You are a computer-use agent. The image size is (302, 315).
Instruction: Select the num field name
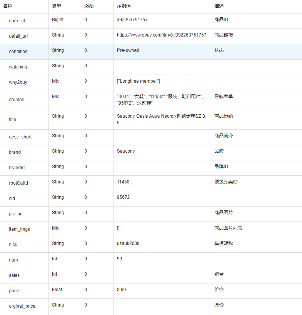click(13, 260)
